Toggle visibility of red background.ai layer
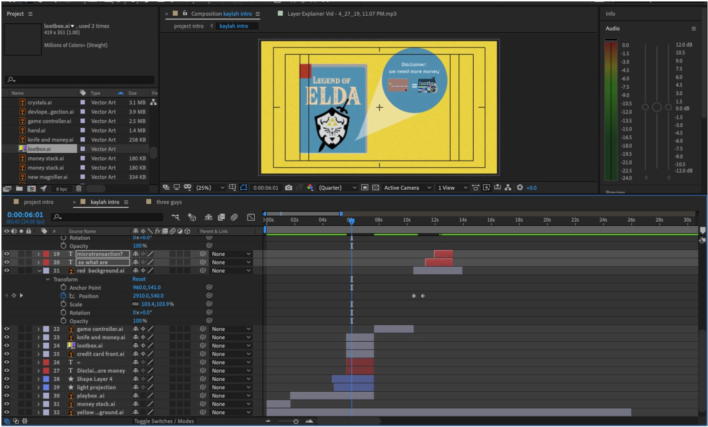The image size is (708, 427). point(7,271)
